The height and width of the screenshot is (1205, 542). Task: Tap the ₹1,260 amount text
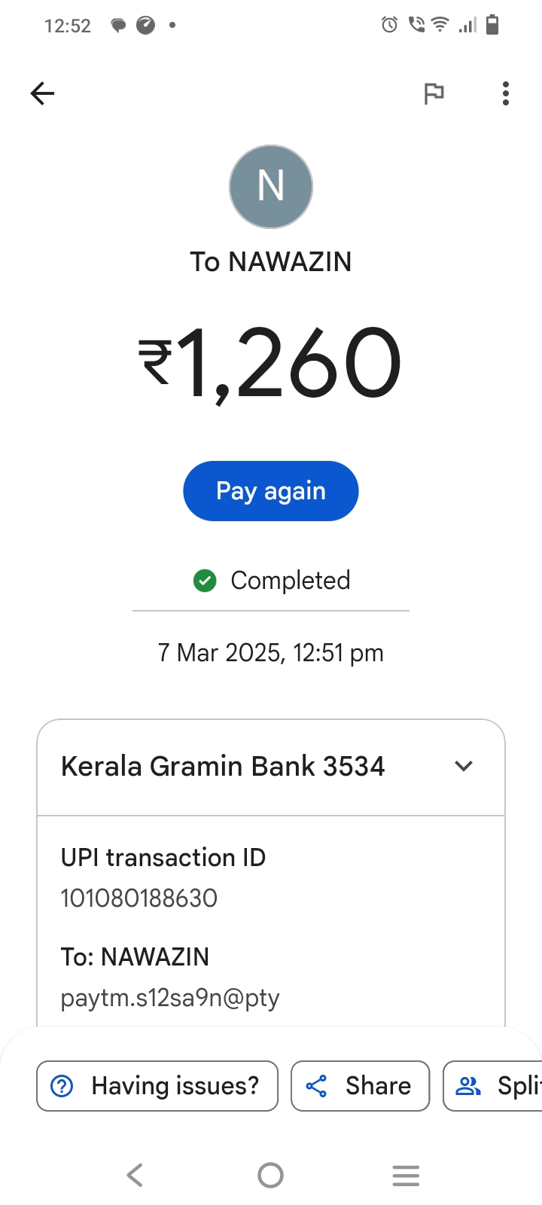click(271, 363)
